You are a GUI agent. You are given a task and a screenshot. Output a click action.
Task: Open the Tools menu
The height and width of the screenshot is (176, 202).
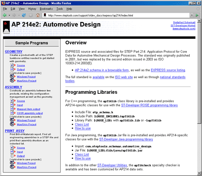[59, 9]
